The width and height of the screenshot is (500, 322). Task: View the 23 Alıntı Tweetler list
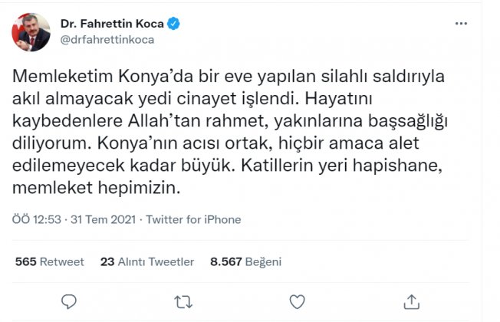click(x=147, y=261)
